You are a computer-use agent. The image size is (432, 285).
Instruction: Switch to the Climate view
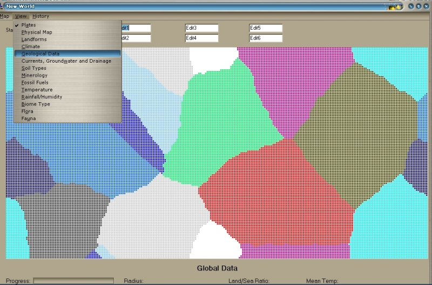(x=30, y=47)
